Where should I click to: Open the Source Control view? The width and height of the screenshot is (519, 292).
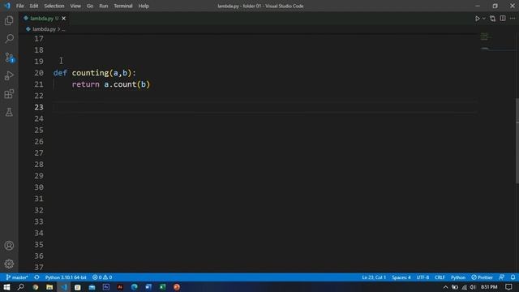click(x=9, y=58)
